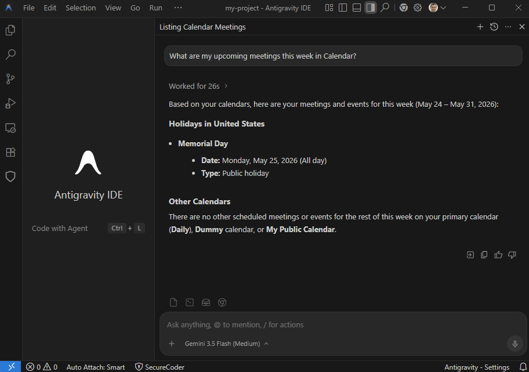Add context with the plus button in chat input
529x372 pixels.
172,344
